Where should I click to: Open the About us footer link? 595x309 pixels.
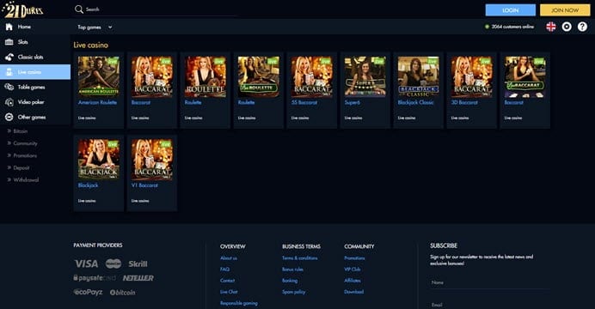coord(229,257)
